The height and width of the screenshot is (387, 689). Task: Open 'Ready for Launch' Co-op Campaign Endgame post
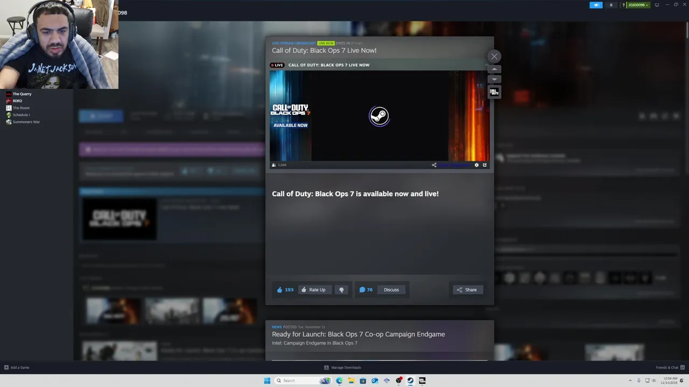coord(358,334)
